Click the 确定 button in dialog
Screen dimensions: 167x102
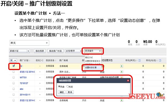coord(62,92)
